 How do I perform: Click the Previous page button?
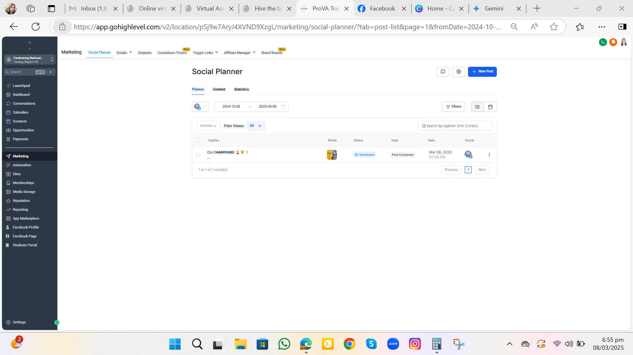coord(451,170)
